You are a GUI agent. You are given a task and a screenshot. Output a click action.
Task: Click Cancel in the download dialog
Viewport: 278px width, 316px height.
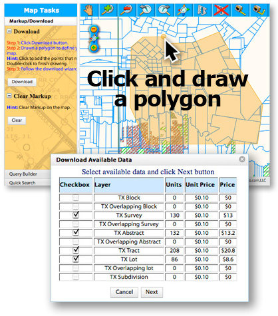point(124,292)
